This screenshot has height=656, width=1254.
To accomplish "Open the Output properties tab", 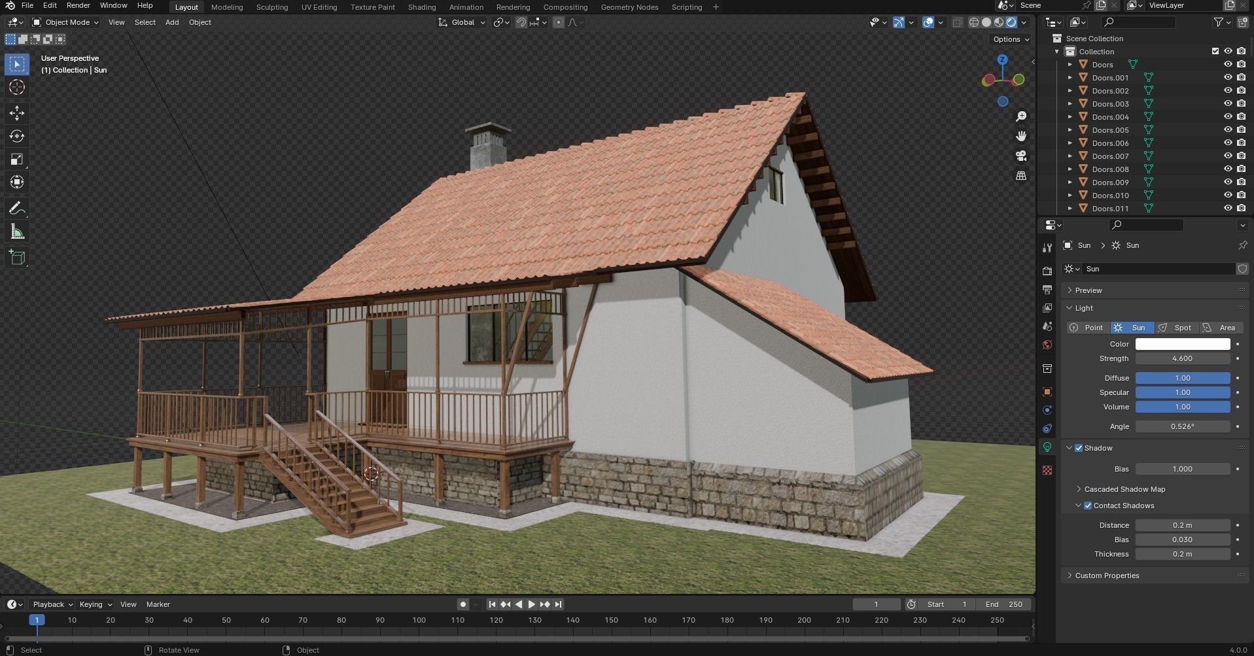I will (x=1047, y=289).
